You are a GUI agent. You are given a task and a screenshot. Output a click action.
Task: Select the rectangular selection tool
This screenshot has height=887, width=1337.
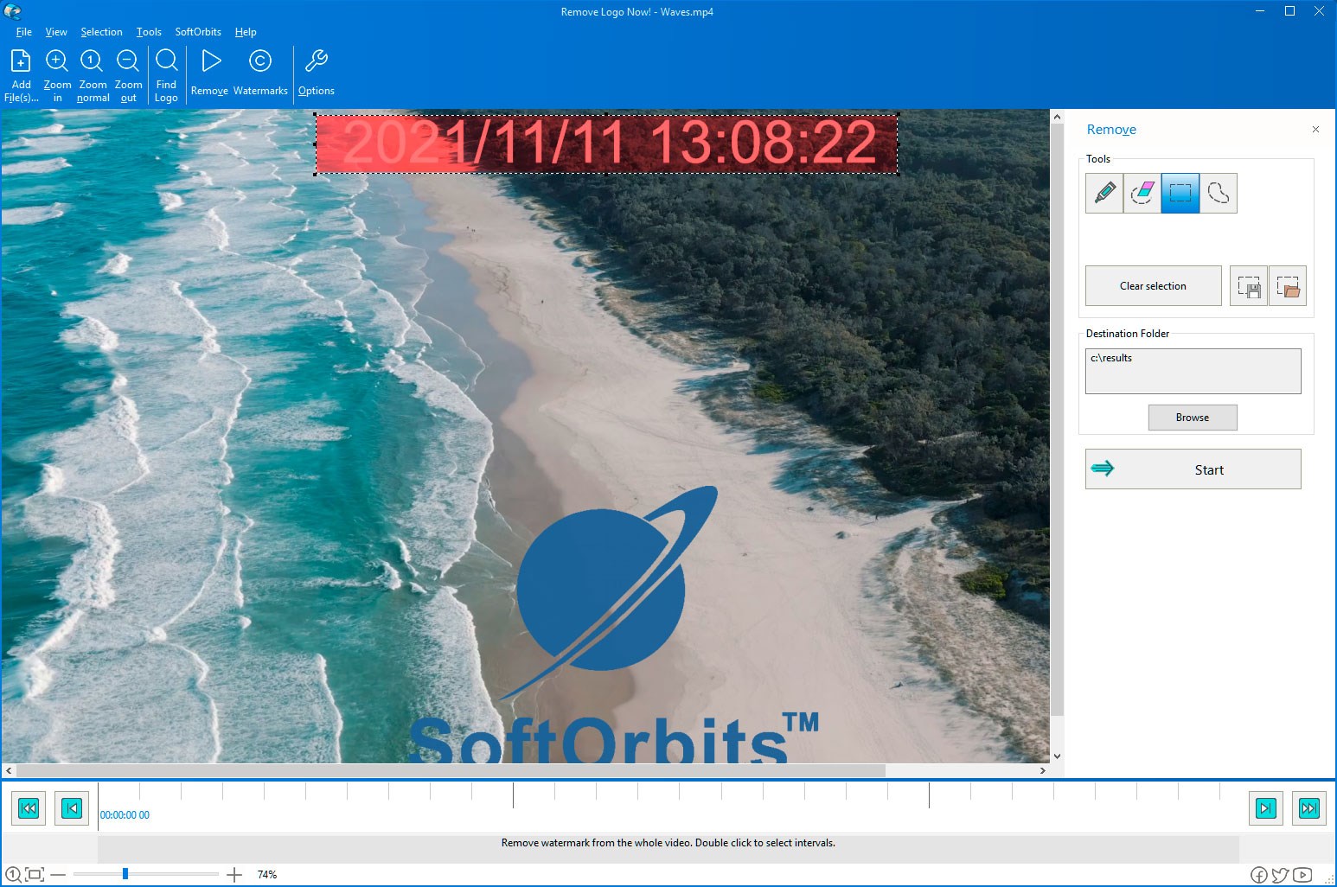[1180, 193]
